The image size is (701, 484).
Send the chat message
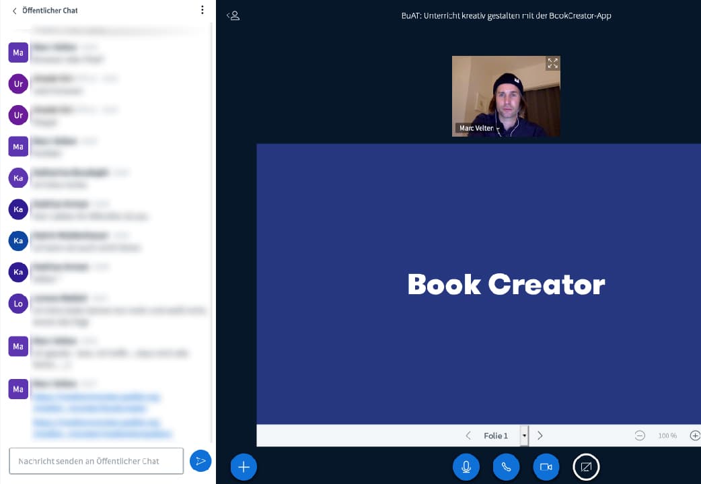pyautogui.click(x=200, y=460)
